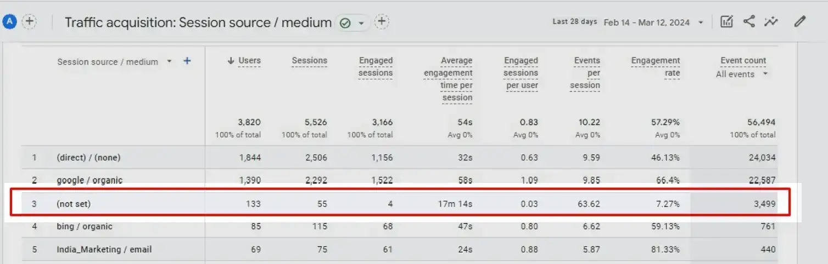Open Insights sparkline icon

(x=771, y=22)
